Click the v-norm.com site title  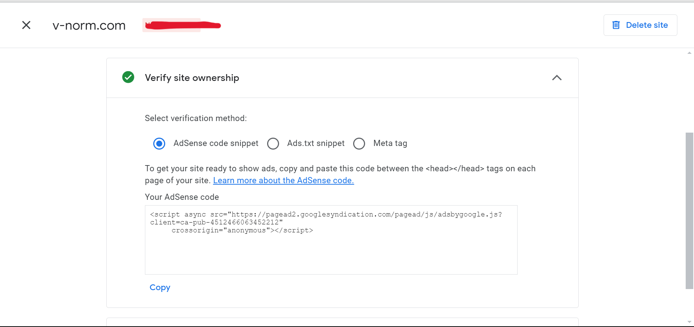point(89,25)
